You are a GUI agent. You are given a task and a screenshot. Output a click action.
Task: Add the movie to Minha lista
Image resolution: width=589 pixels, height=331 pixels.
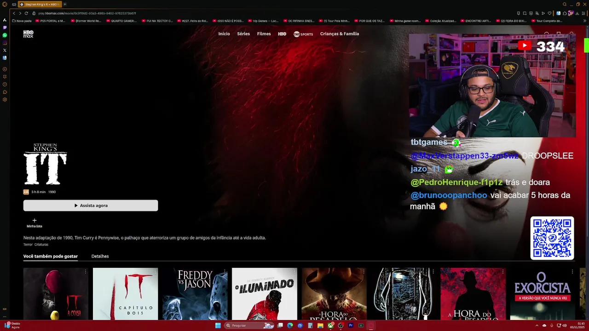click(x=34, y=223)
